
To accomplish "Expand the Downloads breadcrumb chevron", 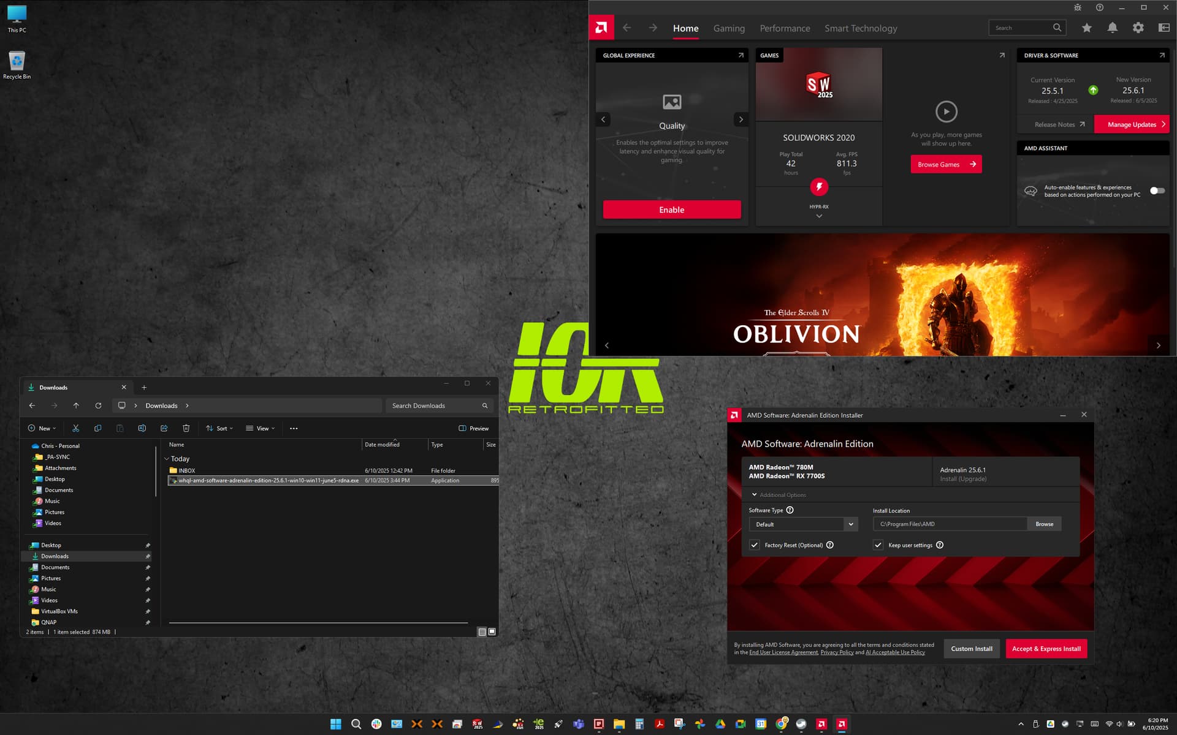I will 187,405.
